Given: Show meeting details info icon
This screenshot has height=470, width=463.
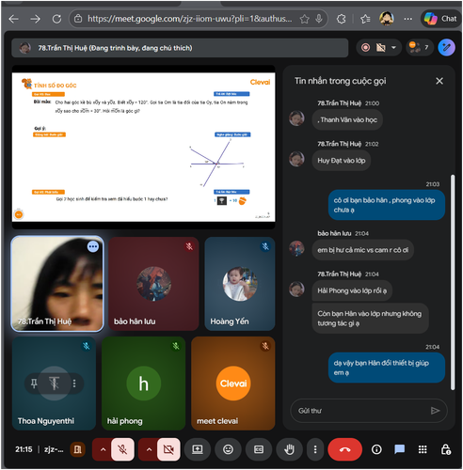Looking at the screenshot, I should (376, 449).
